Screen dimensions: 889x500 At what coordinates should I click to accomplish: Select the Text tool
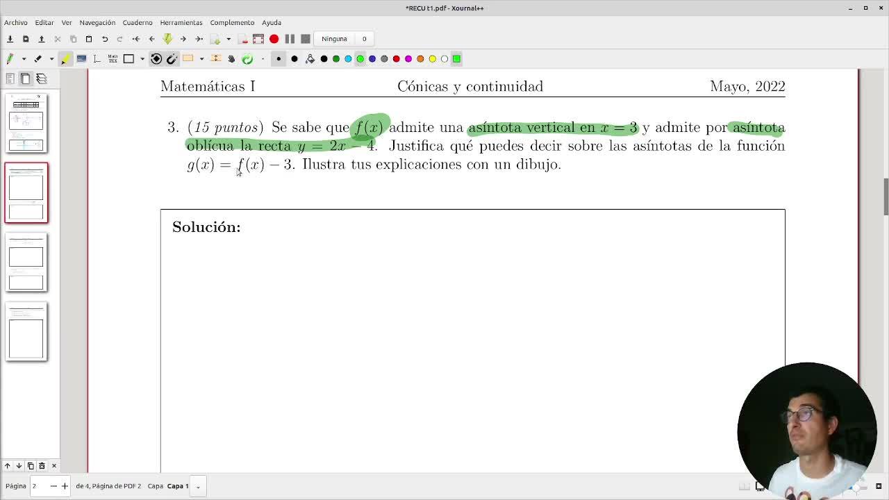(x=97, y=59)
